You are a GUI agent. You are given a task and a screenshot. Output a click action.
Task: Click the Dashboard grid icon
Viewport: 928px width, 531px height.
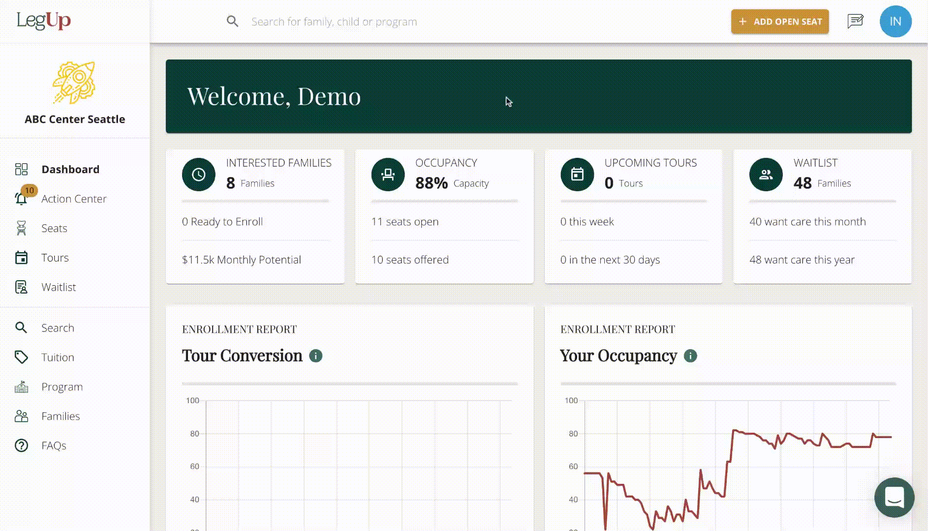click(21, 169)
